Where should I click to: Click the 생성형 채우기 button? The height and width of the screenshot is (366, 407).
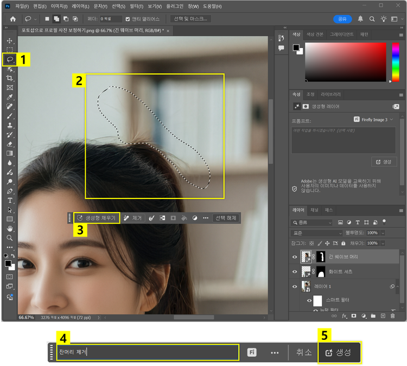pyautogui.click(x=96, y=218)
